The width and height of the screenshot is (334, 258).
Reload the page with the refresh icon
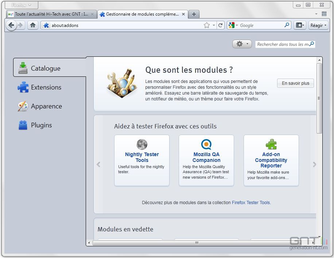tap(221, 25)
